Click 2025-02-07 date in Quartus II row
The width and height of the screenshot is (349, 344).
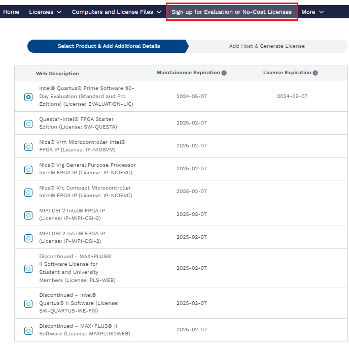point(192,303)
